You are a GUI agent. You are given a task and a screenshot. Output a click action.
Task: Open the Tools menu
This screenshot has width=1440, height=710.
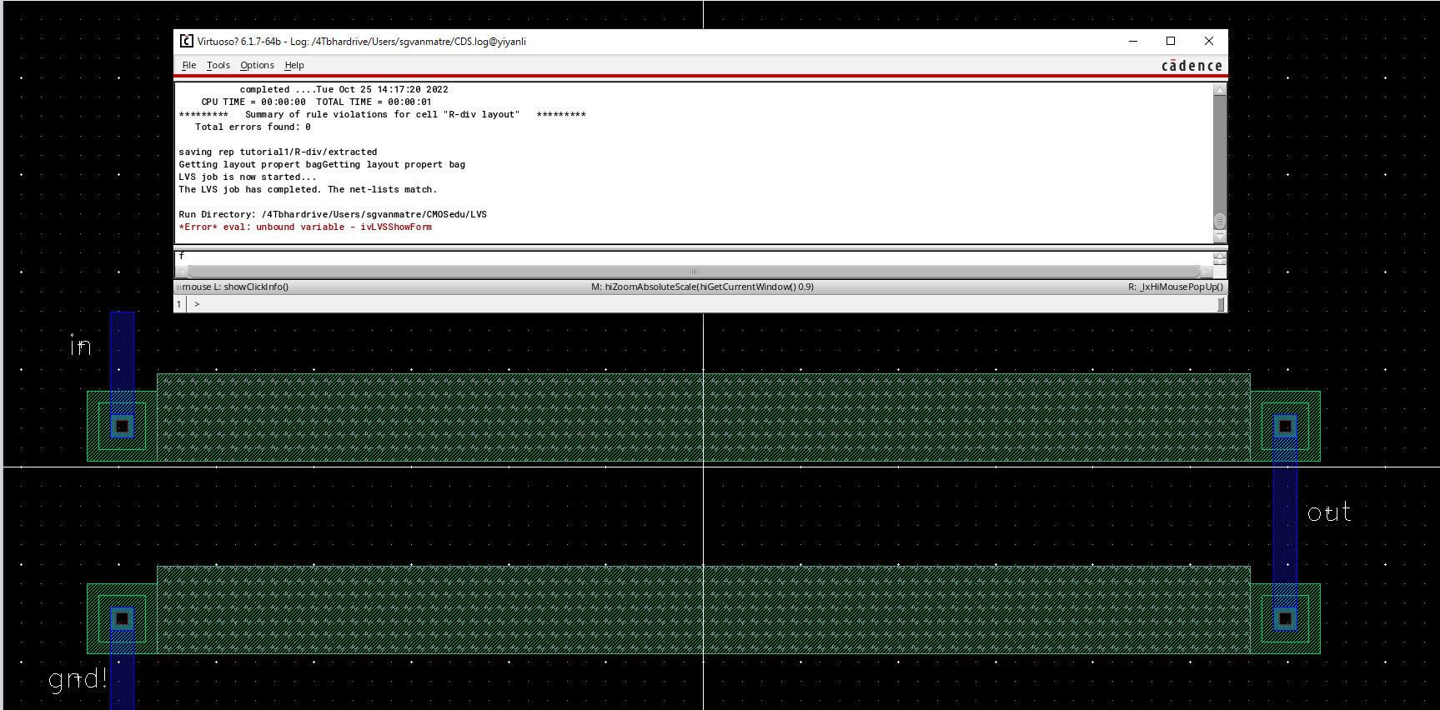click(218, 65)
